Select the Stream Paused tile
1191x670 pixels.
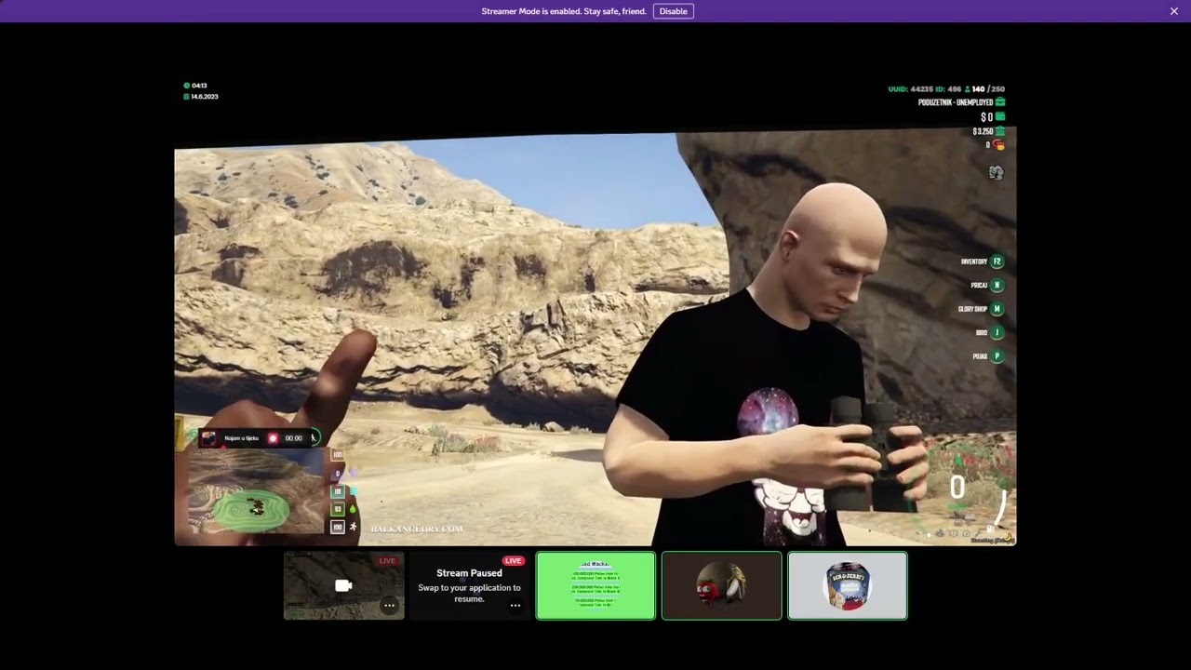click(x=470, y=585)
